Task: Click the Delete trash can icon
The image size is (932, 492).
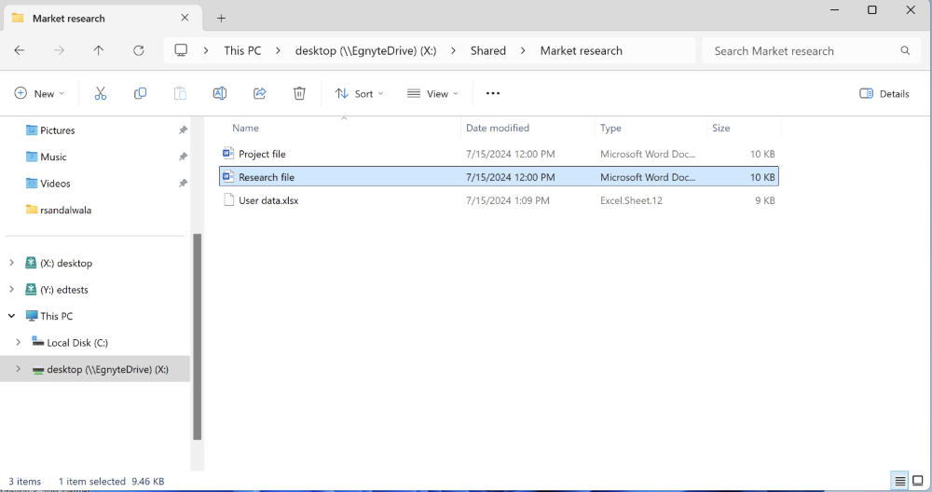Action: coord(299,93)
